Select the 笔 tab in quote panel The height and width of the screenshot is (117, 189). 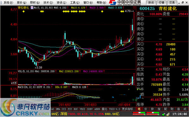[139, 109]
